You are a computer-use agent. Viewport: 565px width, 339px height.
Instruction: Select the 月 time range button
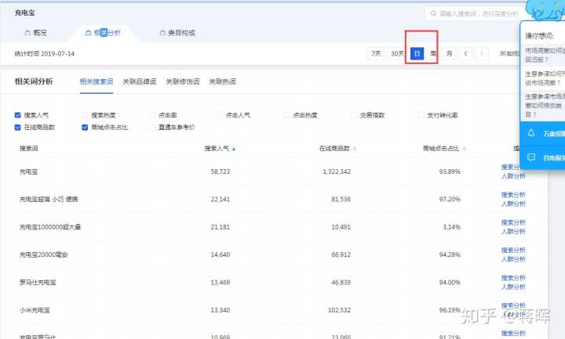449,54
